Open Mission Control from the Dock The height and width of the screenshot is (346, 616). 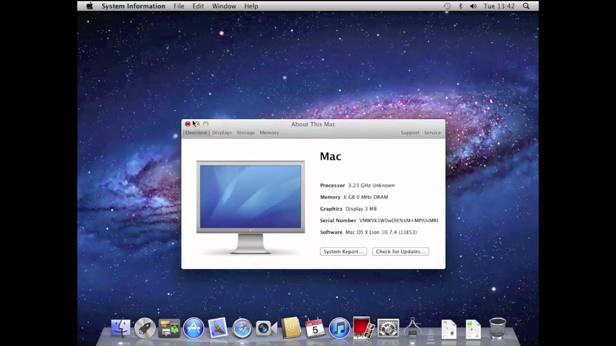tap(169, 328)
